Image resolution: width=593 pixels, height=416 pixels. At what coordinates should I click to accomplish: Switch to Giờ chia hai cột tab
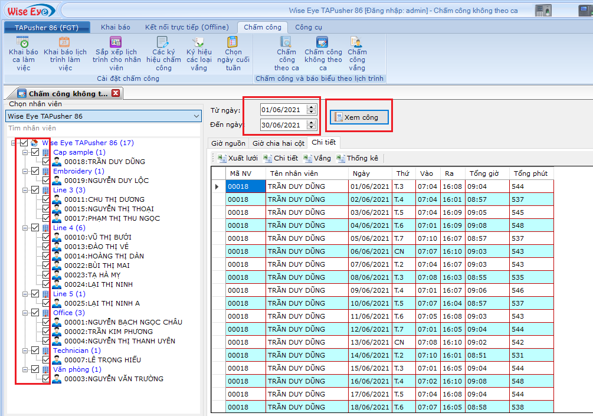coord(278,143)
